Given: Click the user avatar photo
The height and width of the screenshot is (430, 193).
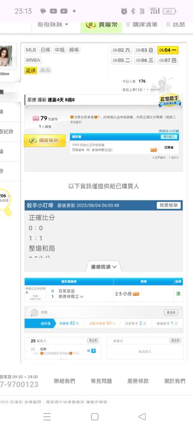Looking at the screenshot, I should [6, 56].
